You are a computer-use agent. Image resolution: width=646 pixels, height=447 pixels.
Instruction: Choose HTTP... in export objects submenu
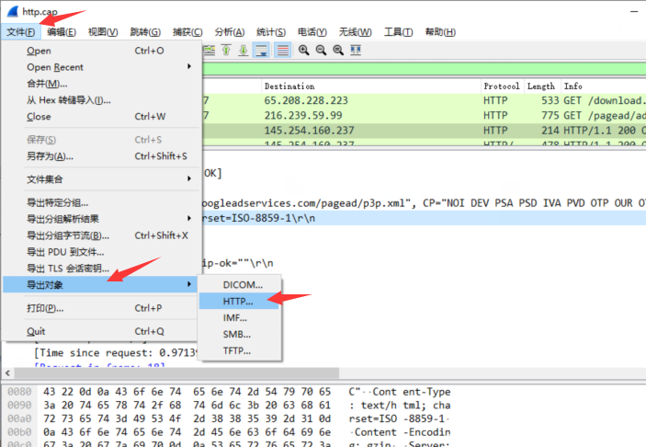click(239, 301)
